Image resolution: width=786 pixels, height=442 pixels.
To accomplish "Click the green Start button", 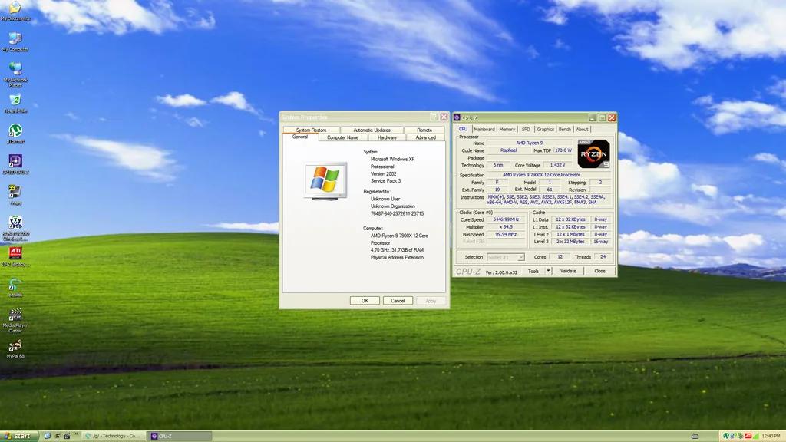I will pos(18,436).
